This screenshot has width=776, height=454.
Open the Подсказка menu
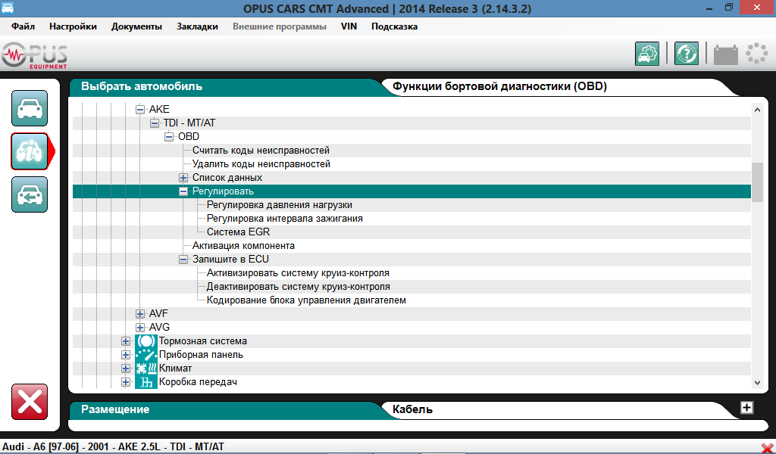click(x=394, y=26)
